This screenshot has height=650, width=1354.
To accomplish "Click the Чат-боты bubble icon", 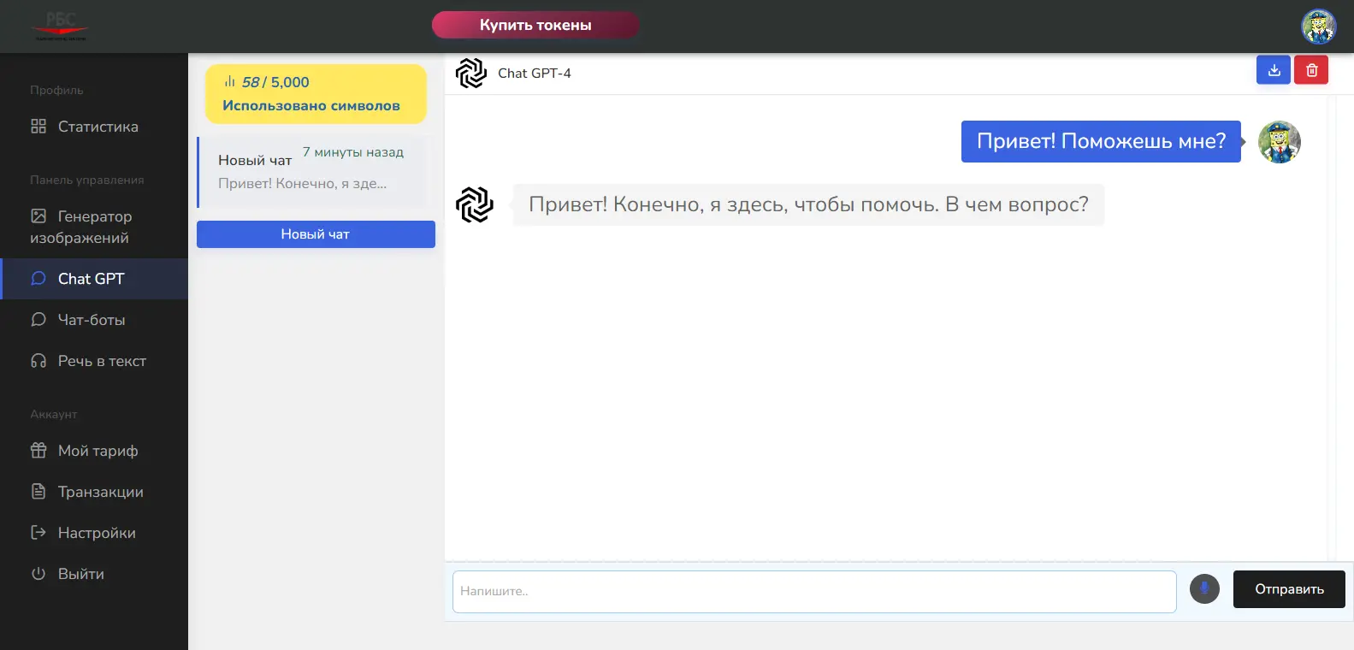I will [x=38, y=320].
